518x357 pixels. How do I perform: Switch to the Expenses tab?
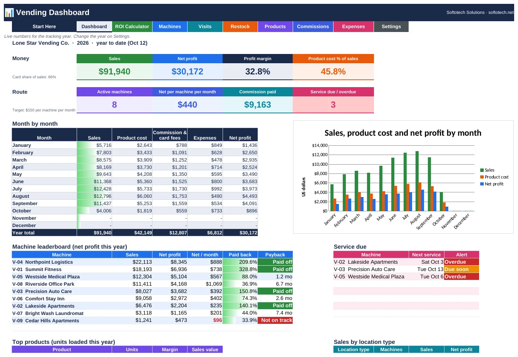click(x=354, y=27)
